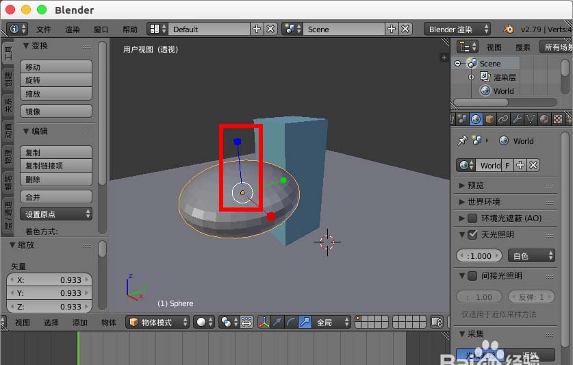Select the Scene properties tab icon

pyautogui.click(x=462, y=119)
